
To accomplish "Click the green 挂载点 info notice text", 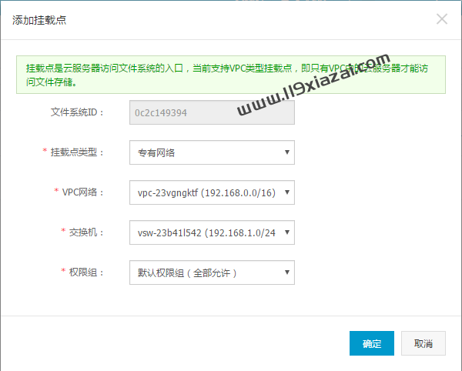I will pos(227,75).
